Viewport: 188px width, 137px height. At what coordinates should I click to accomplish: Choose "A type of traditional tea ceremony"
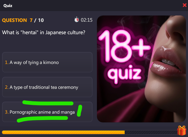pos(47,87)
